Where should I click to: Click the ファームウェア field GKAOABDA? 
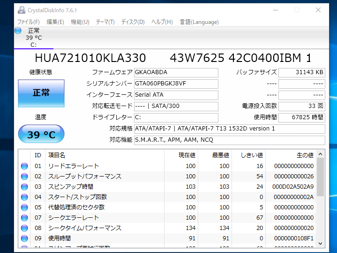tap(176, 72)
